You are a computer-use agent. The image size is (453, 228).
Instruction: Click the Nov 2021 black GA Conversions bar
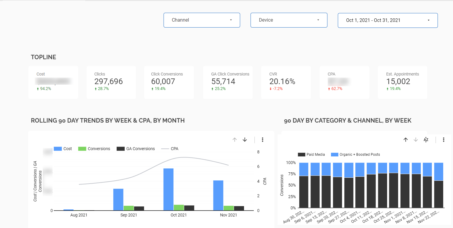tap(239, 208)
